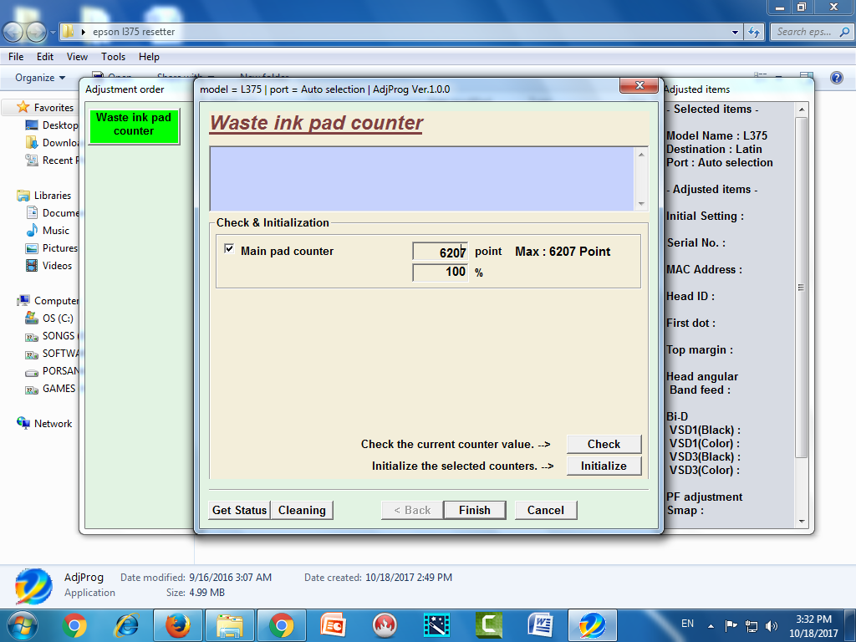Launch Nero burning app from the taskbar
Screen dimensions: 856x642
pyautogui.click(x=384, y=624)
